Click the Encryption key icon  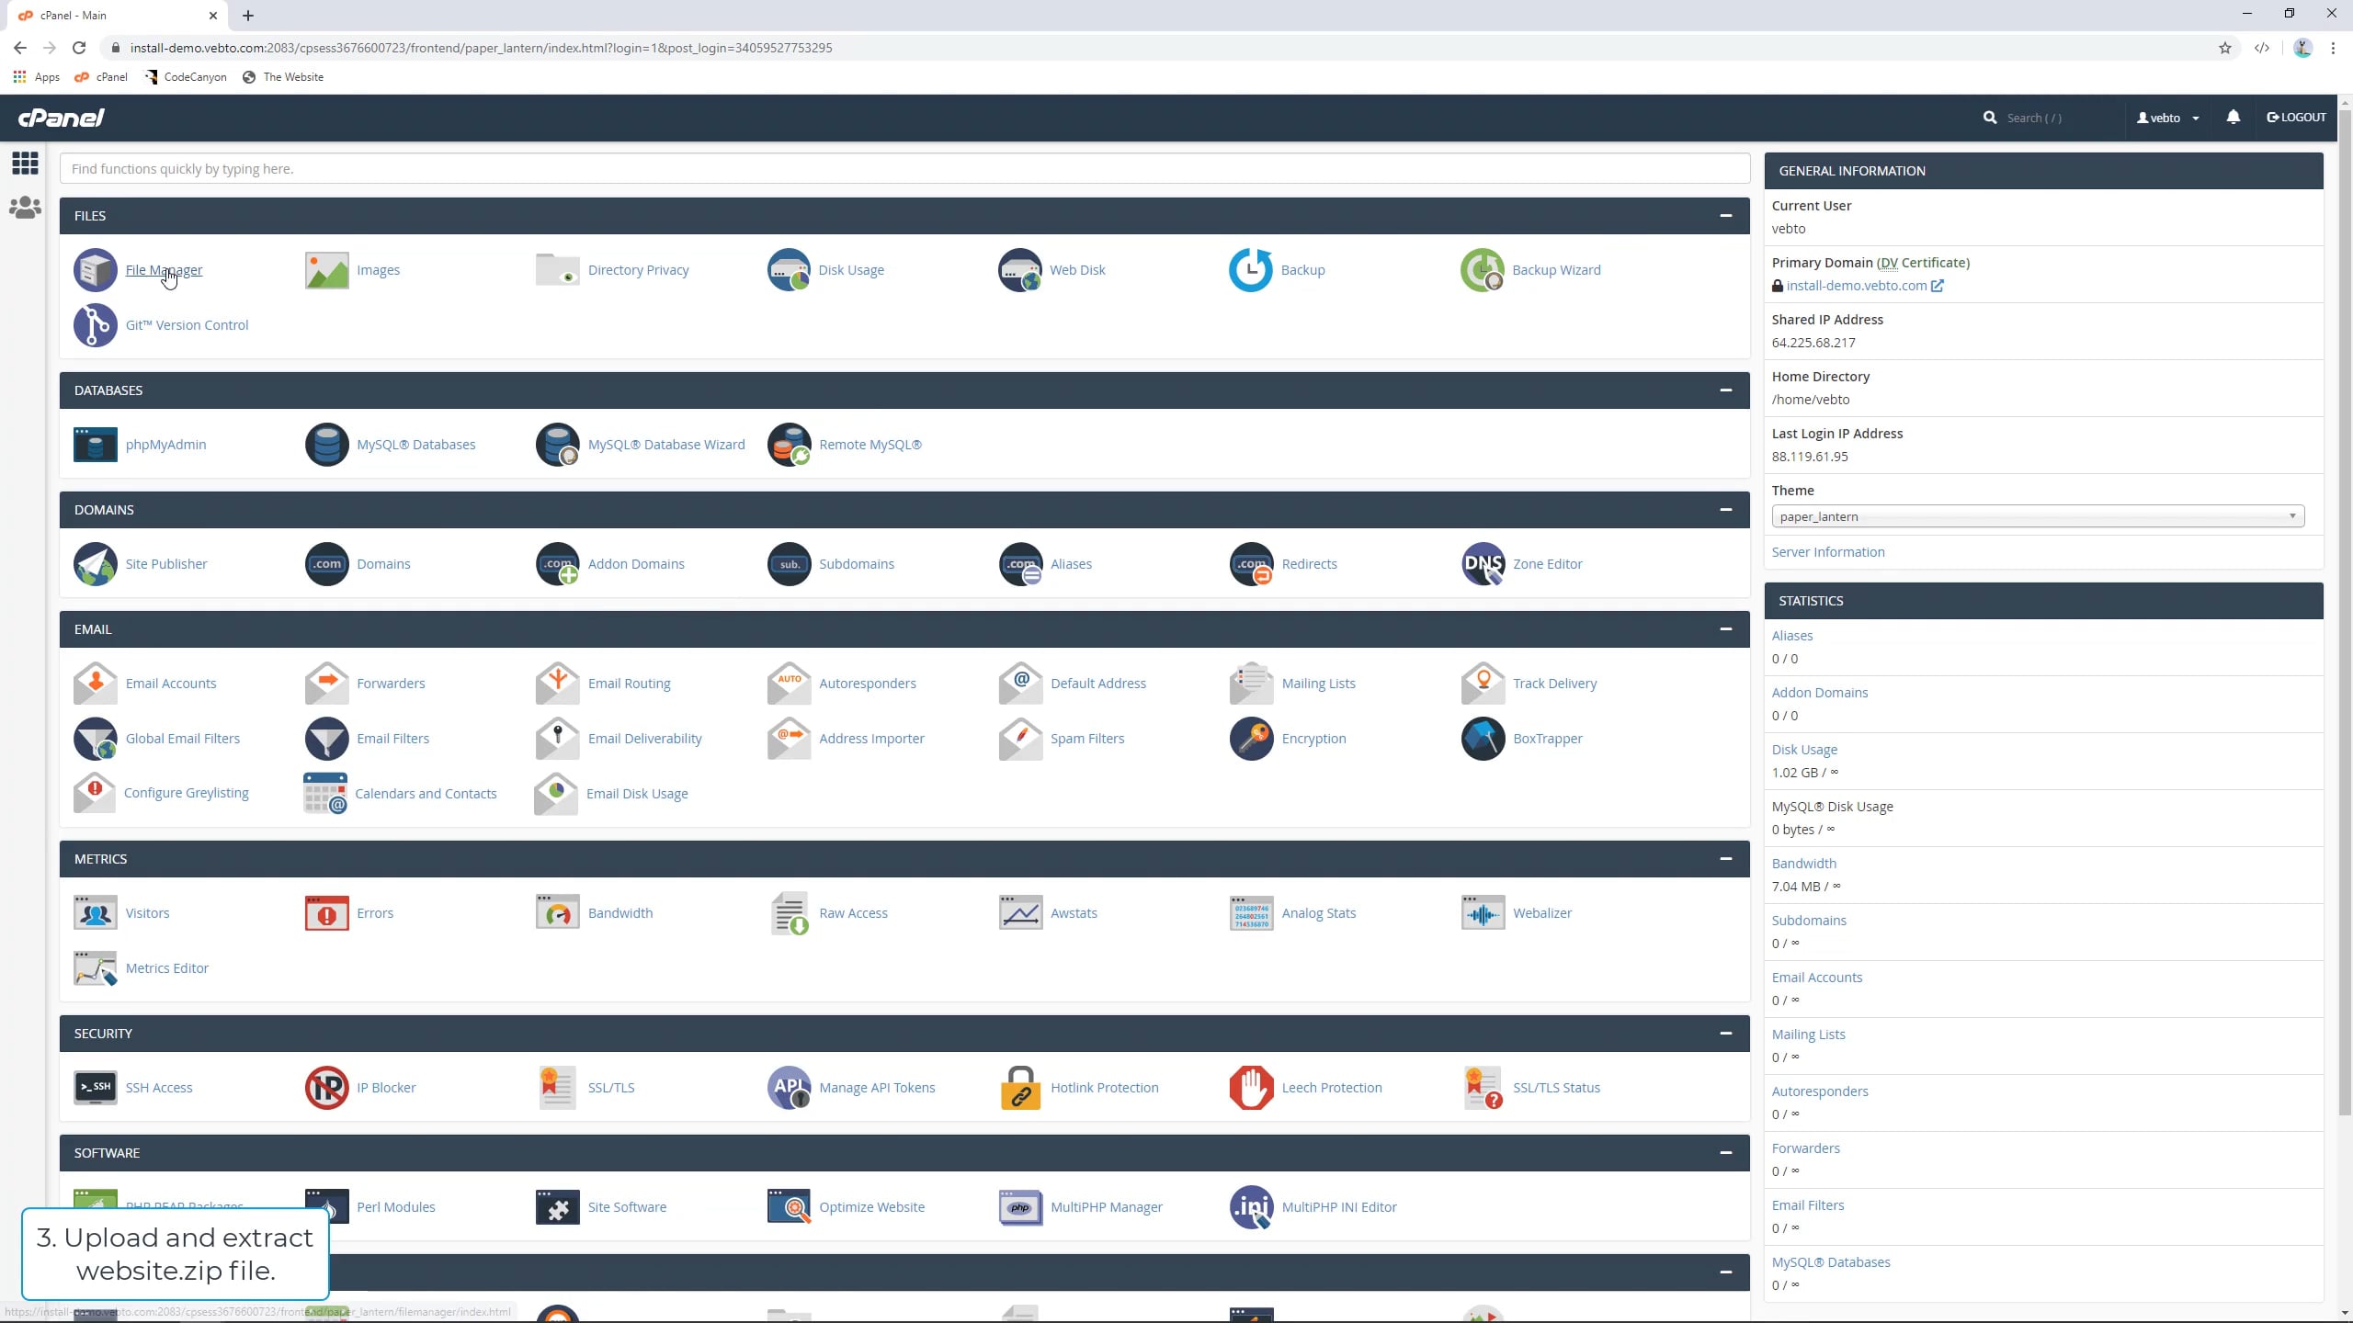1251,739
